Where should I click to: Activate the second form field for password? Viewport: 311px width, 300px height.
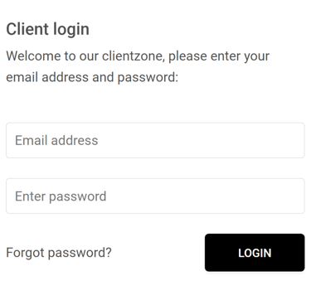tap(155, 196)
